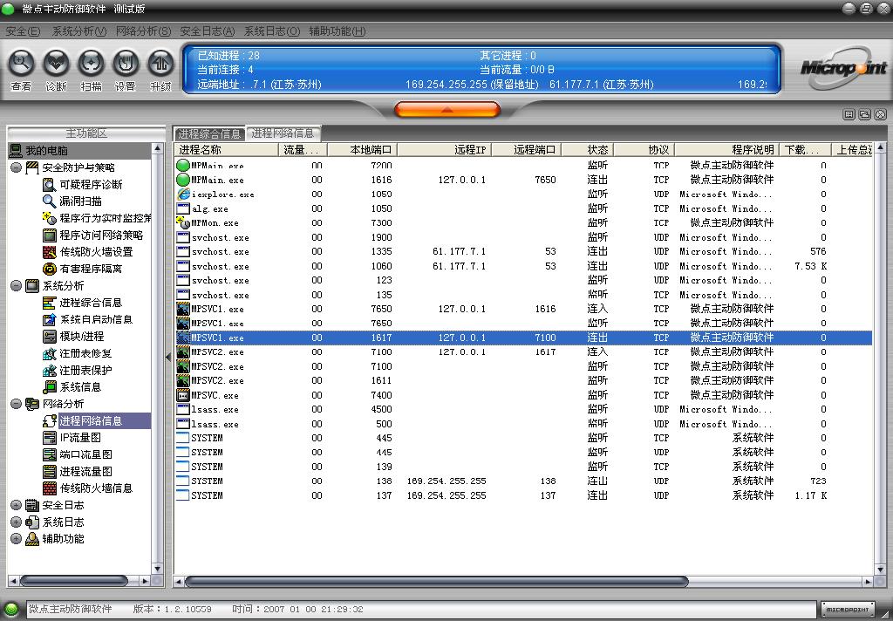Expand the 辅助功能 tree node in the sidebar
The image size is (893, 621).
click(x=16, y=539)
